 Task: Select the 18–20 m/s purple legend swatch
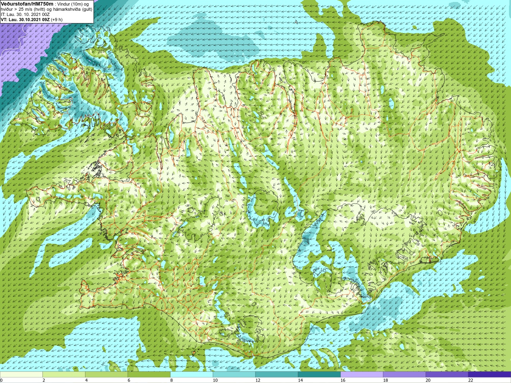(404, 375)
